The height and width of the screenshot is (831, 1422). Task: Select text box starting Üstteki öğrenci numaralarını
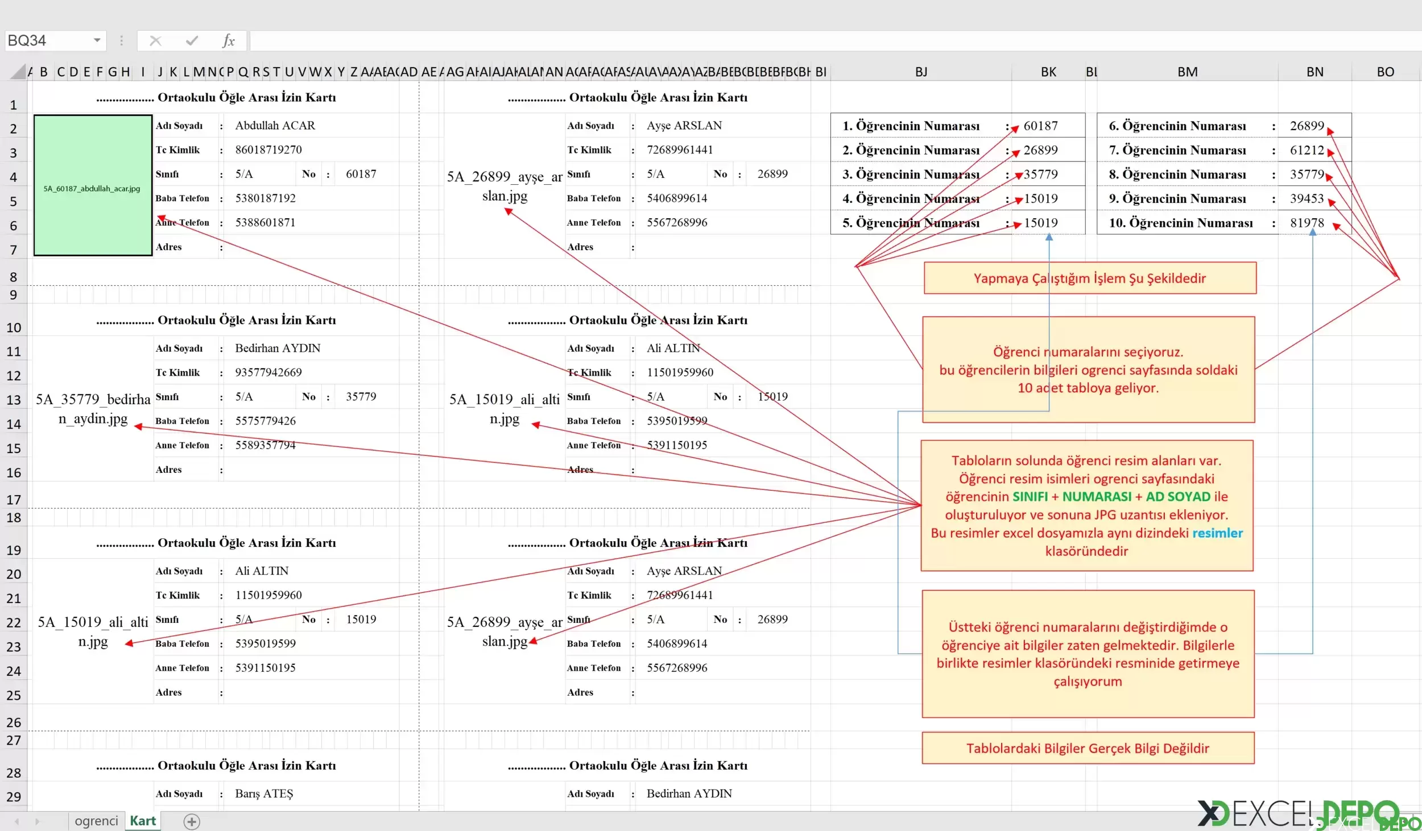point(1088,654)
